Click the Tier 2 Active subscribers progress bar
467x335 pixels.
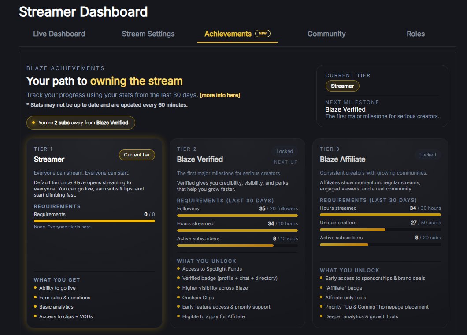click(237, 245)
